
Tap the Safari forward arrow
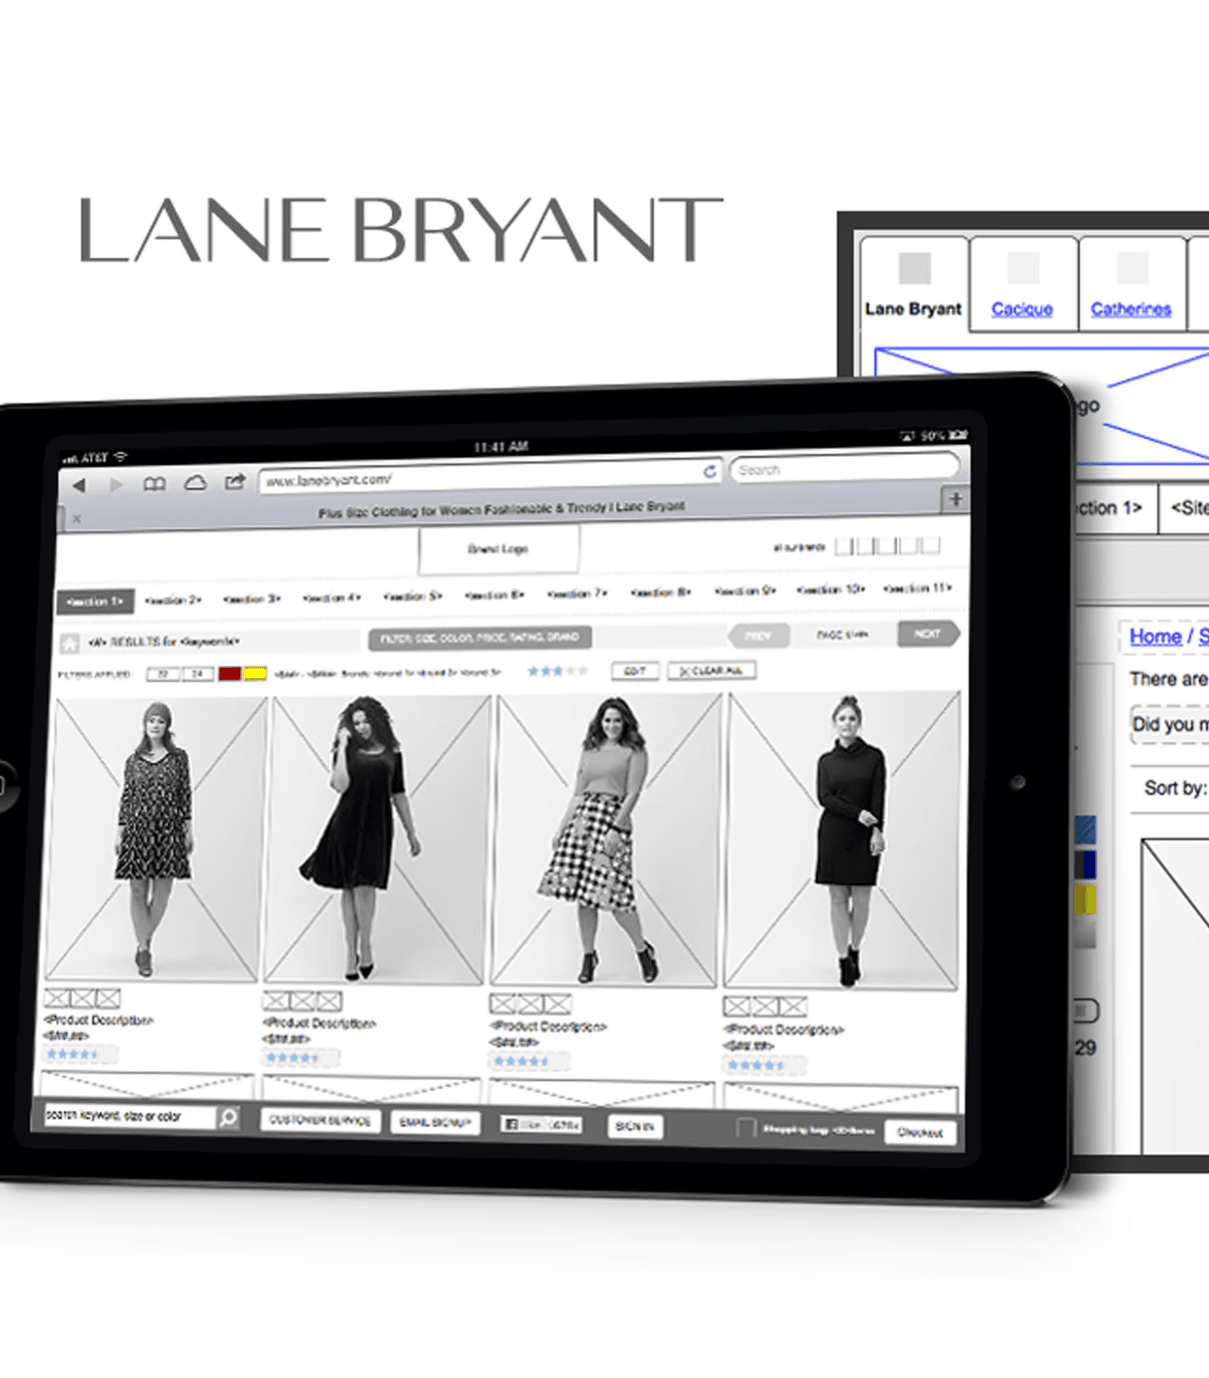116,484
